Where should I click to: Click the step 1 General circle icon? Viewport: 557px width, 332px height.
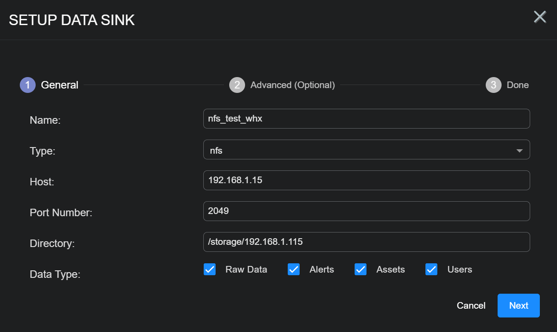[x=27, y=85]
